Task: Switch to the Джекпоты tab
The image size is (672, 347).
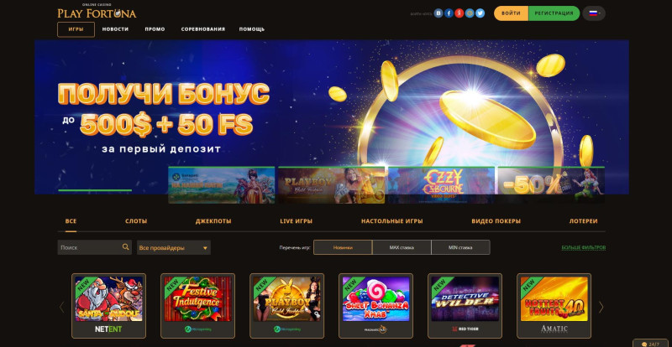Action: 213,221
